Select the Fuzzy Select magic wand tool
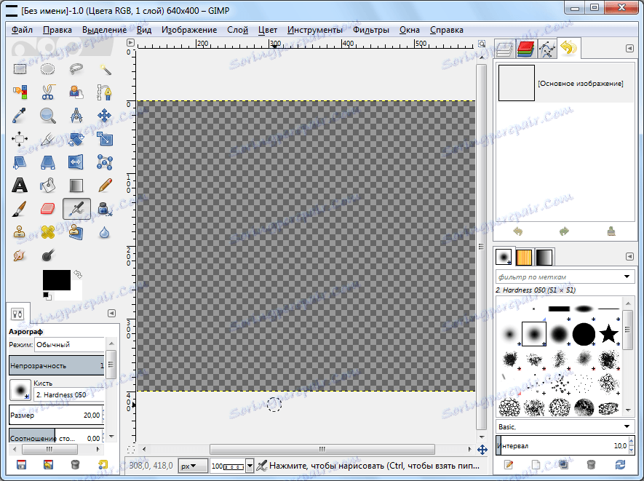This screenshot has height=481, width=644. [x=105, y=69]
